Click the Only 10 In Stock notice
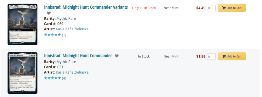Screen dimensions: 262x97 144,8
